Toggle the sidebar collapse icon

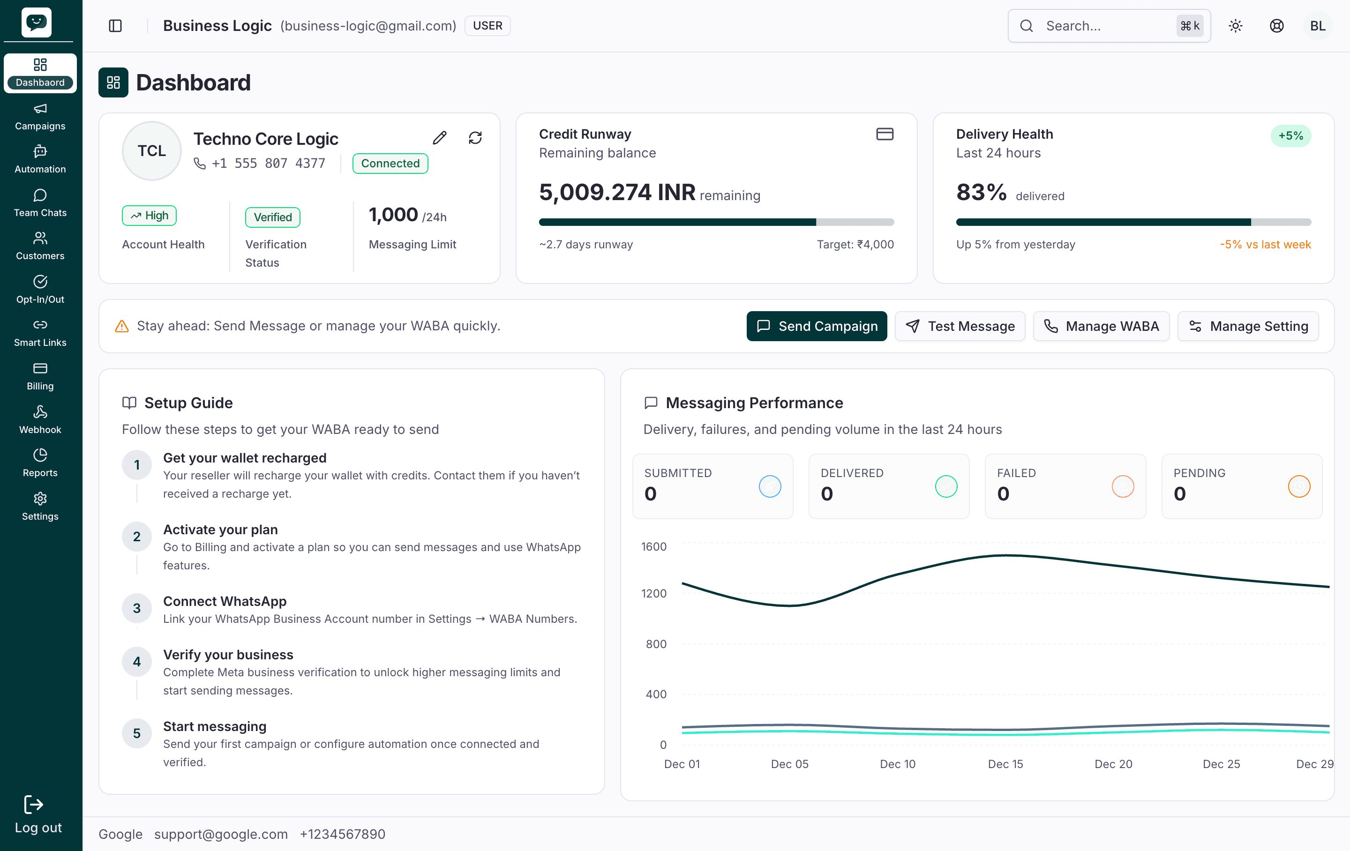pos(115,26)
